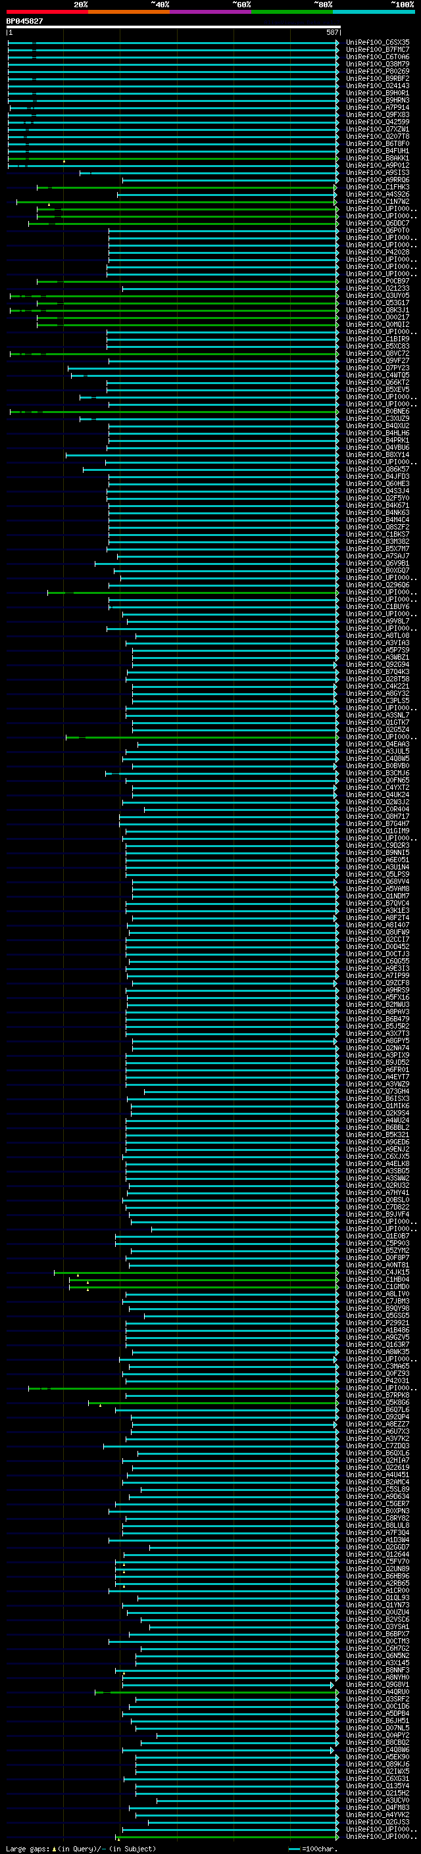Select hit UniRef100_B0BNE6
The image size is (421, 1854).
[x=378, y=412]
